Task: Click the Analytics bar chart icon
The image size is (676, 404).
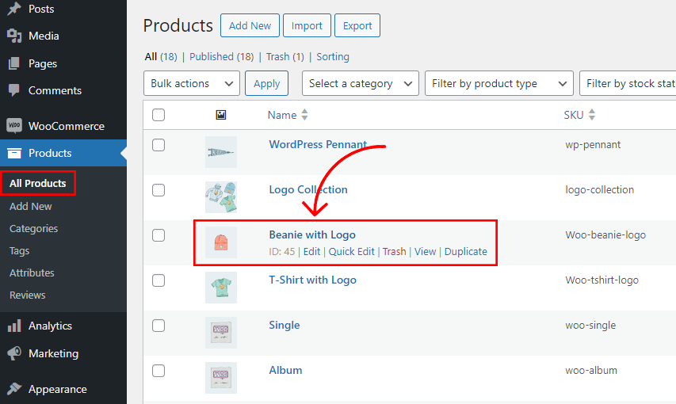Action: (x=14, y=326)
